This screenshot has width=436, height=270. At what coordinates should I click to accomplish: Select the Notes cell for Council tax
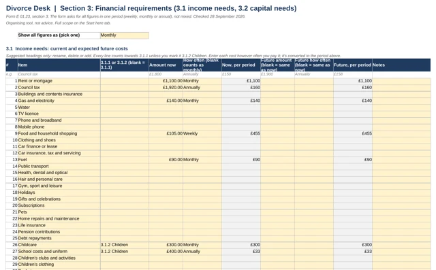point(401,88)
